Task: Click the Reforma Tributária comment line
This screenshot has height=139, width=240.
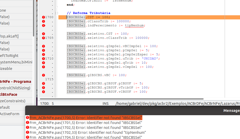Action: coord(89,13)
